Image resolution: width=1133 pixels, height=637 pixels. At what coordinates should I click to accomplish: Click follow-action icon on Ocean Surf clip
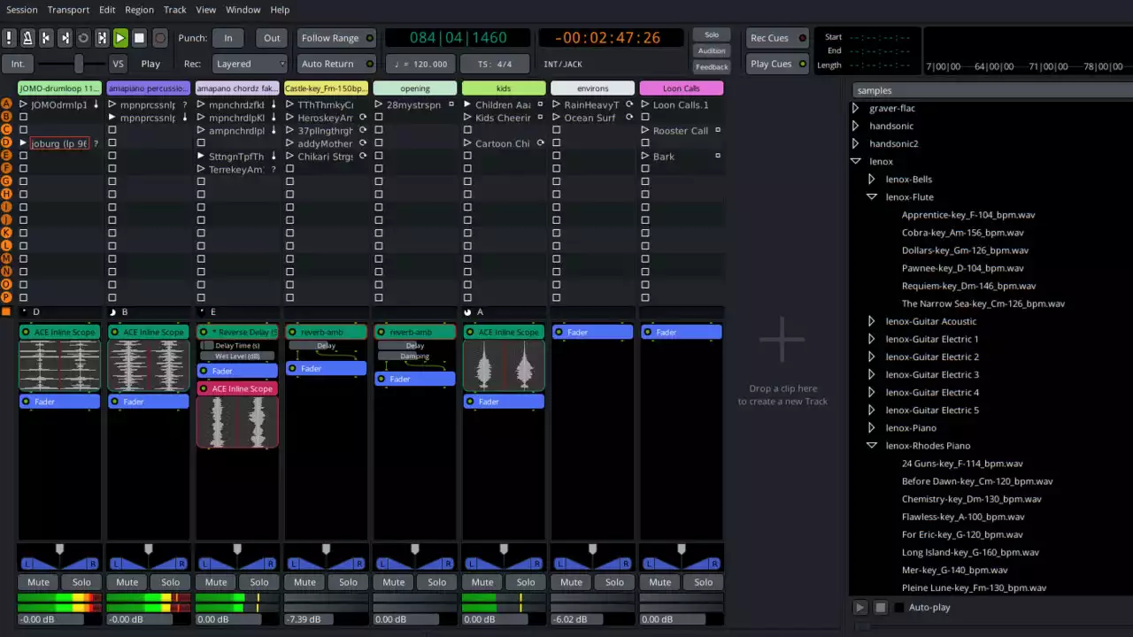point(629,118)
